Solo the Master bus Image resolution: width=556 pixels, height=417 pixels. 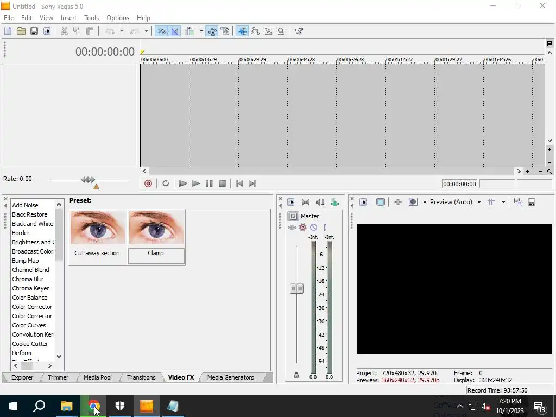pos(324,228)
